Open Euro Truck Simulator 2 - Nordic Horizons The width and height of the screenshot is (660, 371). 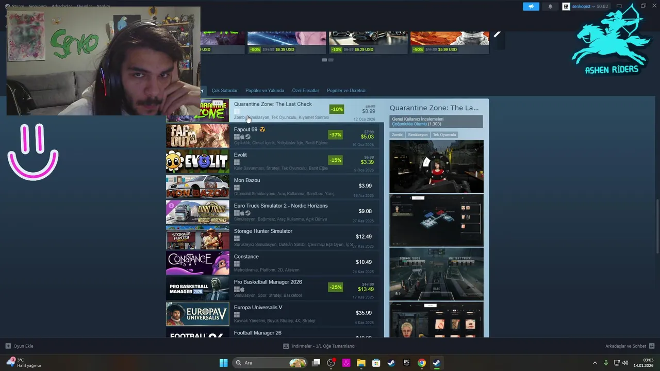[272, 212]
